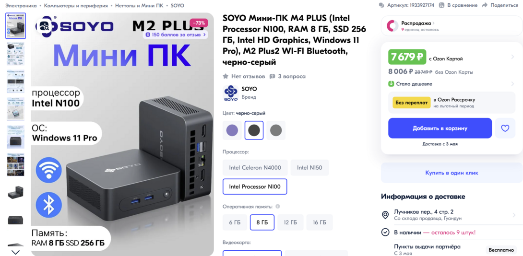Select Intel Celeron N4000 processor option
The image size is (523, 256).
click(255, 168)
